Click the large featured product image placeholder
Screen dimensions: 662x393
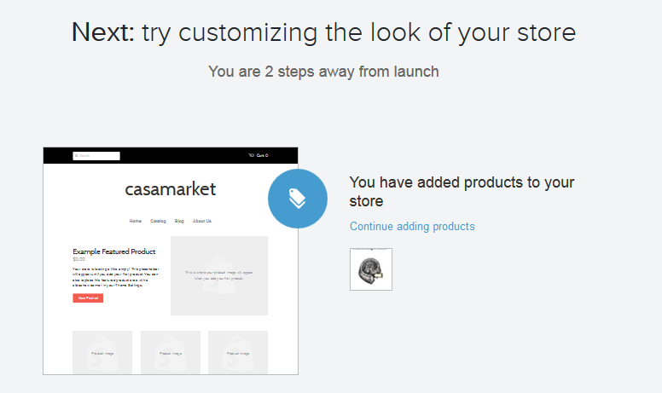218,275
